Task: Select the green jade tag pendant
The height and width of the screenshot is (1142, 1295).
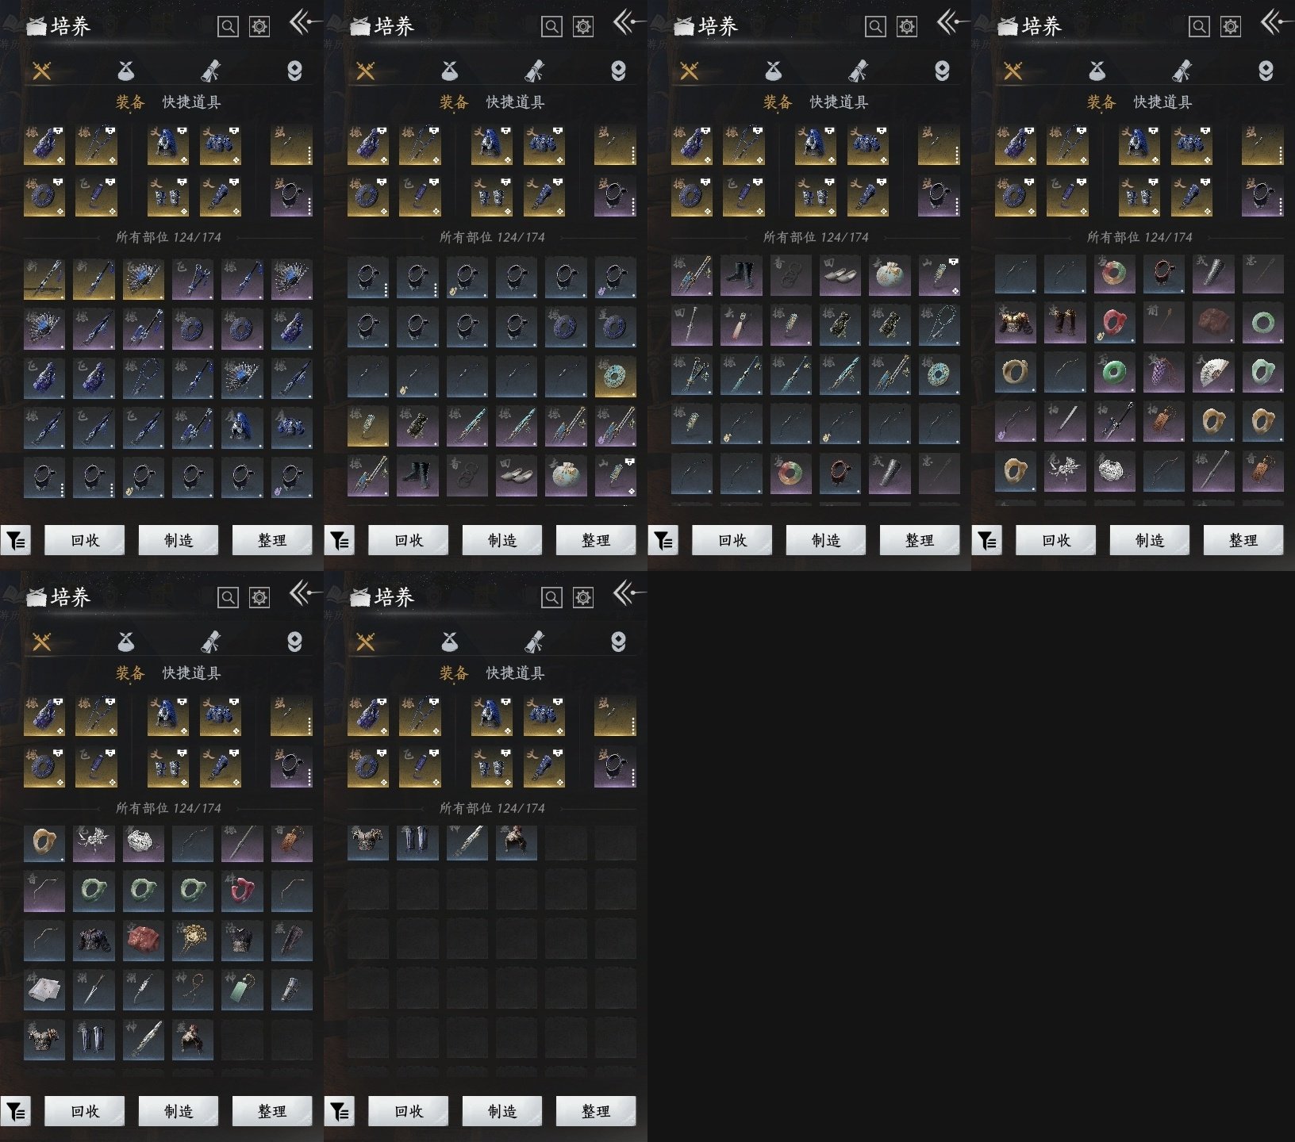Action: point(242,990)
